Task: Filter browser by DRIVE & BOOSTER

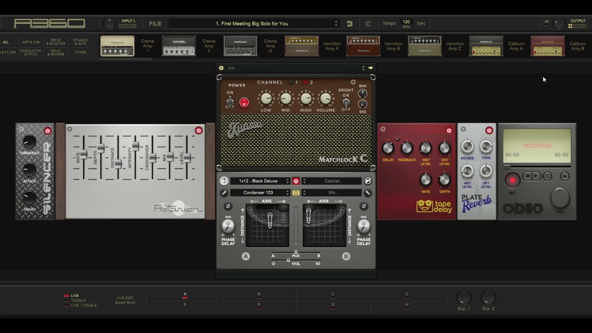Action: 55,42
